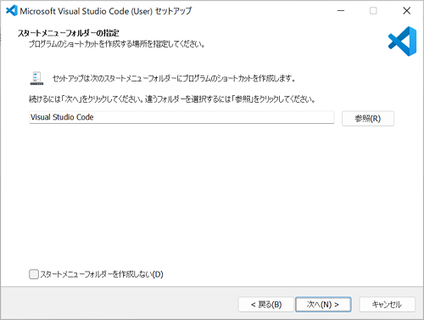Close the setup window
424x320 pixels.
coord(406,11)
